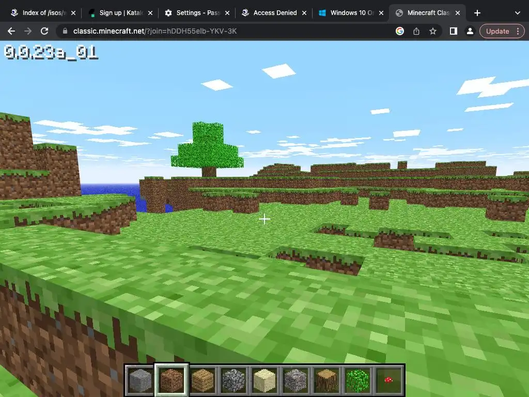Image resolution: width=529 pixels, height=397 pixels.
Task: Close the Index of /isos tab
Action: [x=73, y=13]
